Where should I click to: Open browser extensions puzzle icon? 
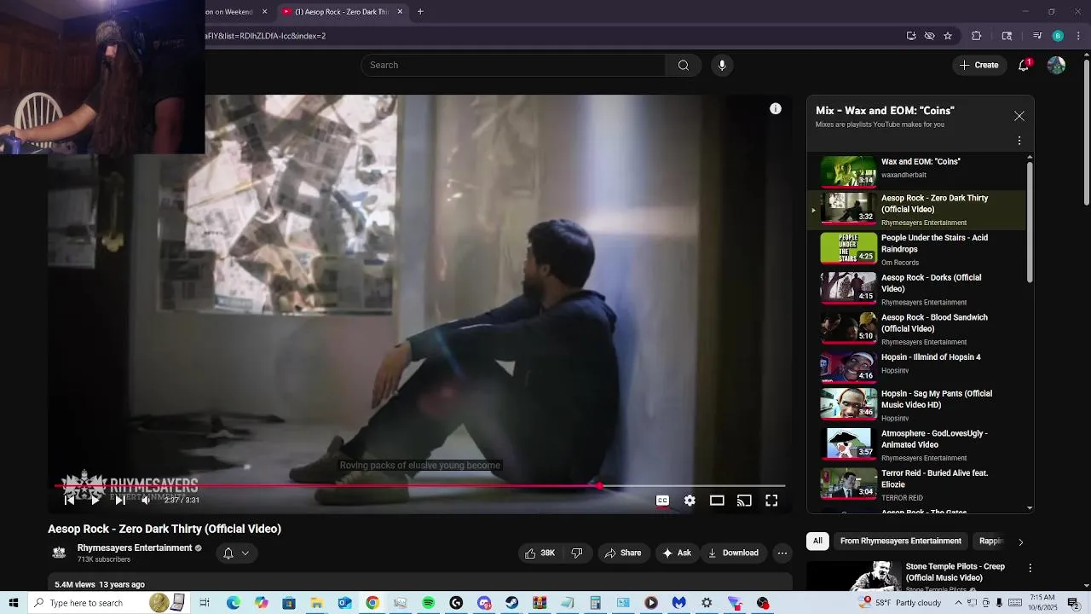[x=977, y=36]
